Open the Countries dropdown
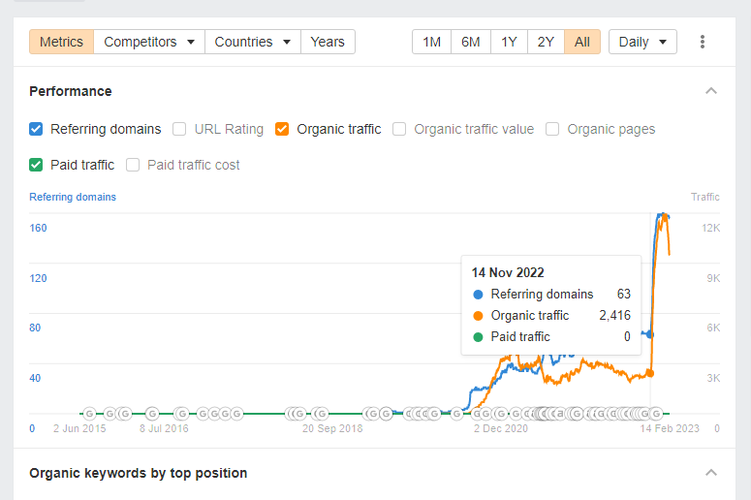 (x=252, y=42)
